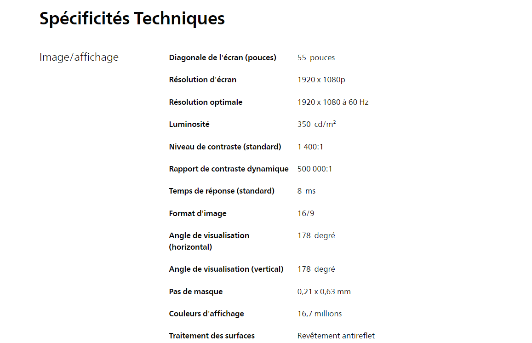Click the 350 cd/m² value
This screenshot has height=343, width=532.
coord(316,124)
